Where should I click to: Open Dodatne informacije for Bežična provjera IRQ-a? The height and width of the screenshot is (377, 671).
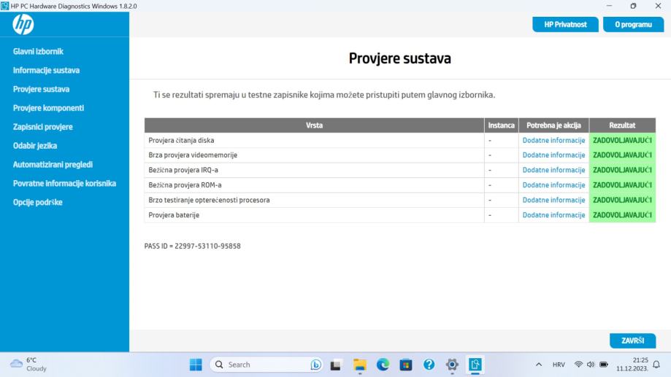click(553, 170)
